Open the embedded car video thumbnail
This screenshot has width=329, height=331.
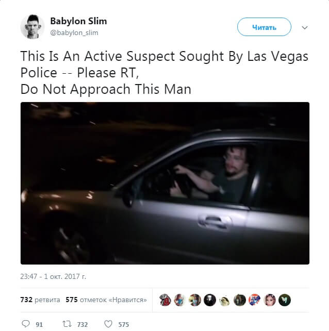[165, 183]
